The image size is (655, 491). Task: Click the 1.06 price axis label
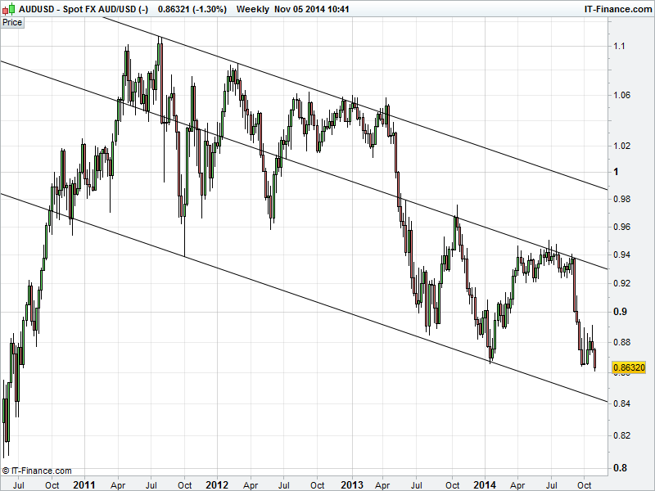(x=621, y=95)
